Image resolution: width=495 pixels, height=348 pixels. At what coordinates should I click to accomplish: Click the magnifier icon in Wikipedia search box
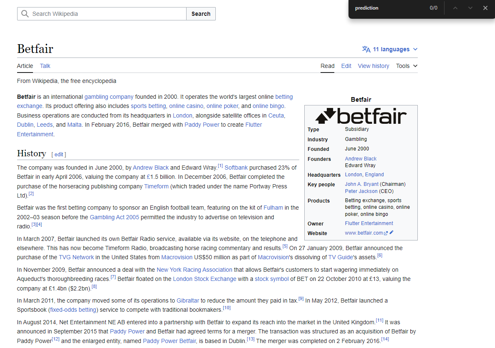(25, 14)
